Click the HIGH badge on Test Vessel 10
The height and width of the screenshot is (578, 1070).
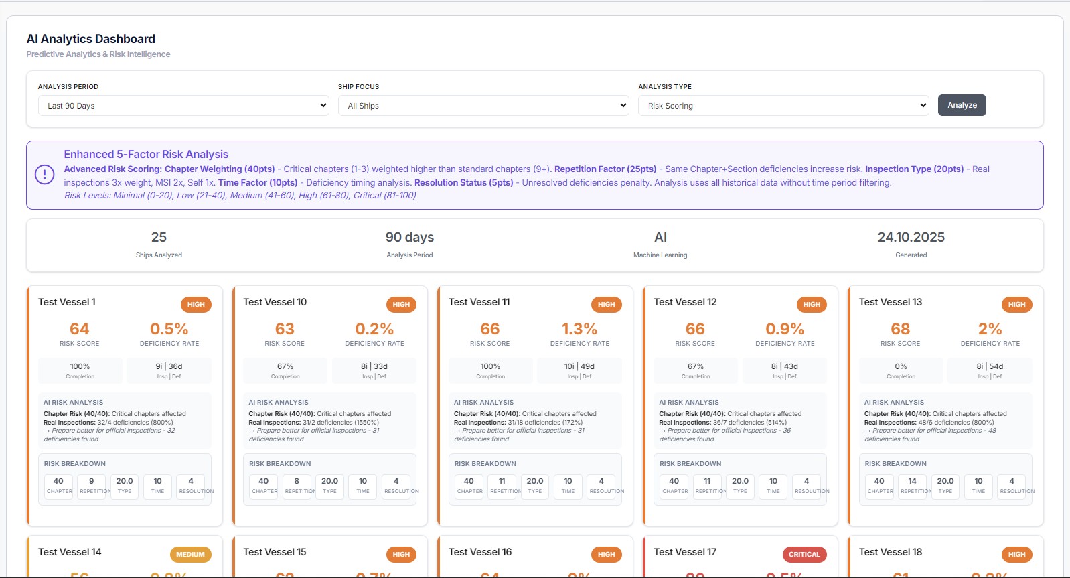(401, 305)
